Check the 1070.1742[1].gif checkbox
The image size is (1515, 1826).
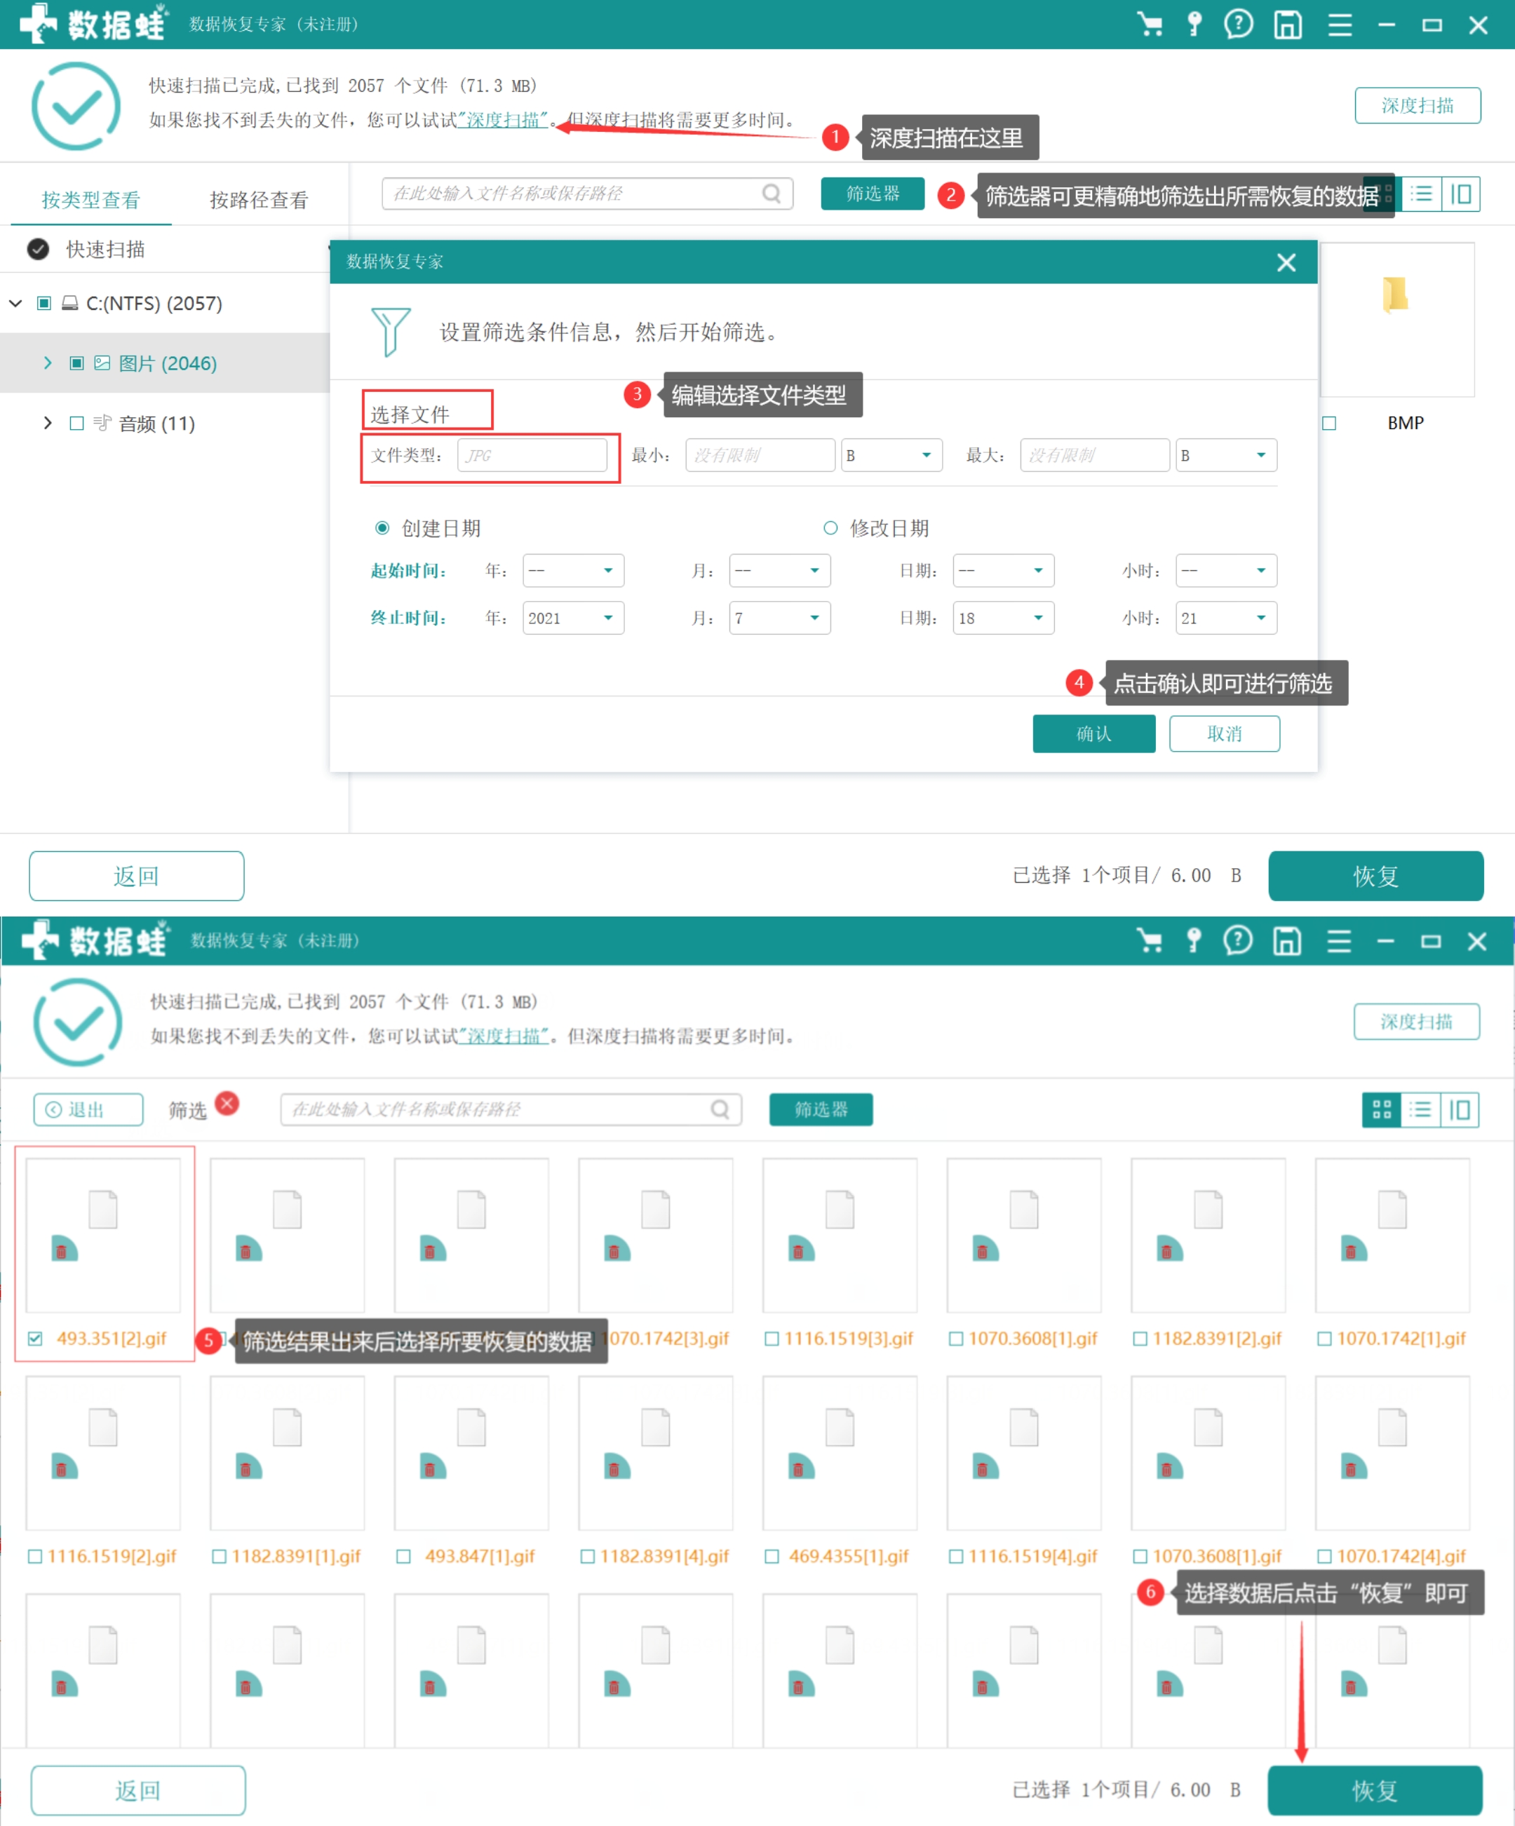1324,1339
